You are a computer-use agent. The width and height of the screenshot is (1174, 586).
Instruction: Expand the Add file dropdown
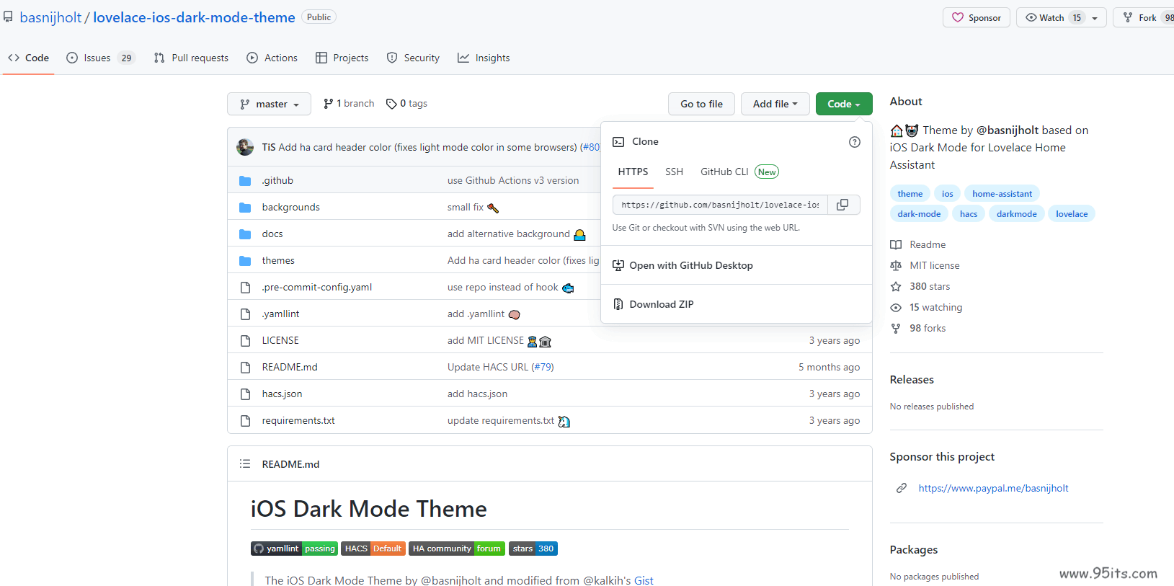pos(775,104)
